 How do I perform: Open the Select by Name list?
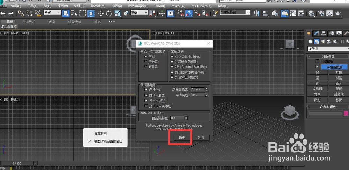[x=74, y=14]
